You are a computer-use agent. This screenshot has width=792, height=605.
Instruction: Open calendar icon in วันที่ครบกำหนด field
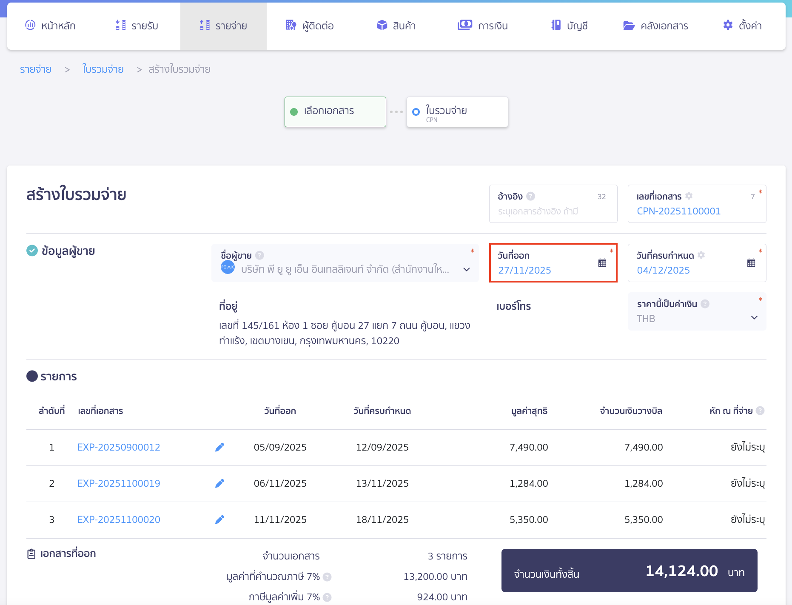pos(751,263)
